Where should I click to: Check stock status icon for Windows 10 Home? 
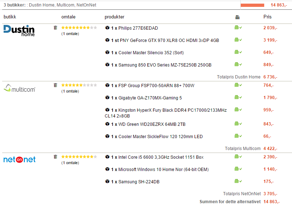(x=238, y=169)
